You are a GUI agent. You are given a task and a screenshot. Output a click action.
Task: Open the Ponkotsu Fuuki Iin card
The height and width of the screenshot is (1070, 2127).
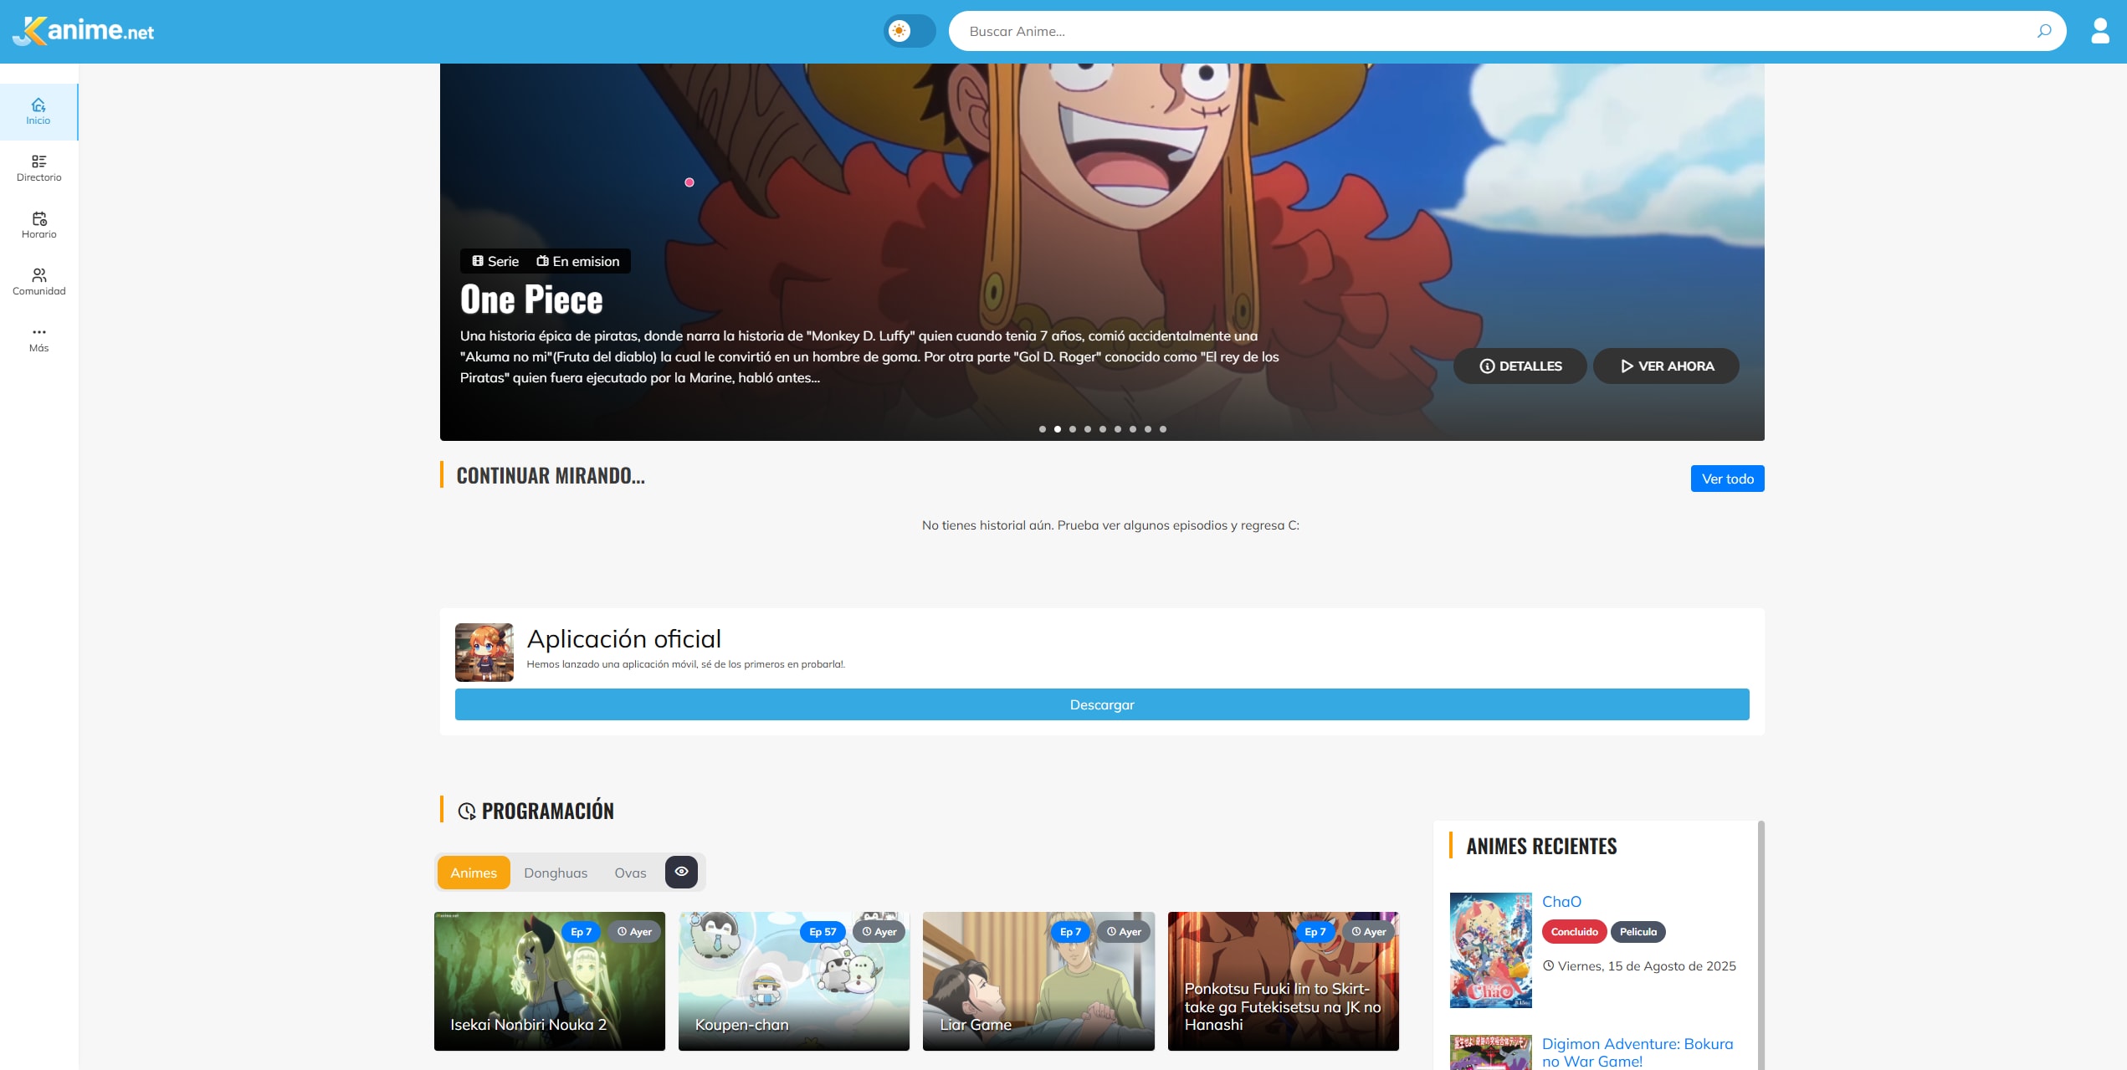click(1283, 981)
